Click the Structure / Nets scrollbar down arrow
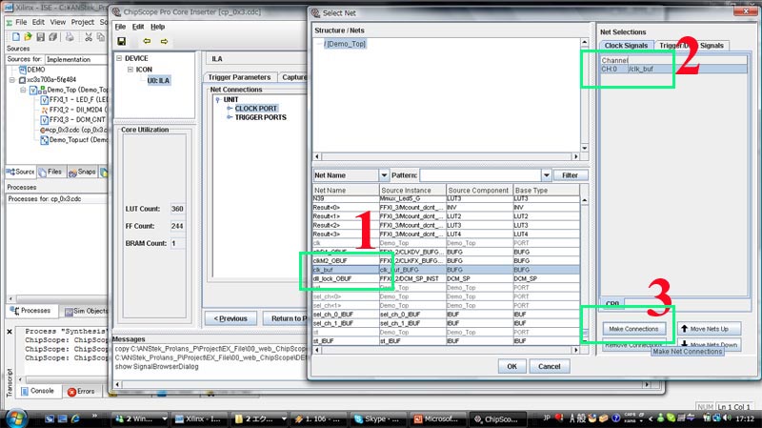 584,148
